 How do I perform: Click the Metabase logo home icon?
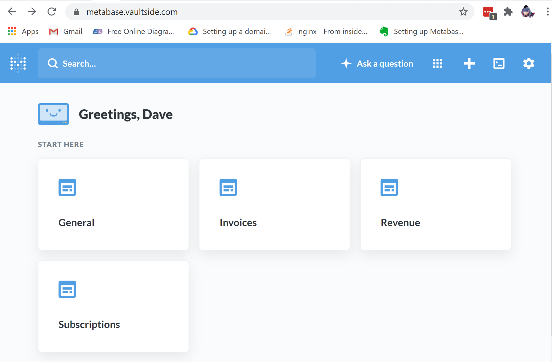click(x=18, y=63)
